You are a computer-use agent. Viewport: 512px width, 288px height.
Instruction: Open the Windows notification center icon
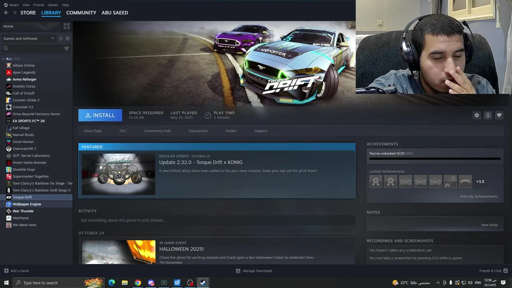[x=503, y=283]
